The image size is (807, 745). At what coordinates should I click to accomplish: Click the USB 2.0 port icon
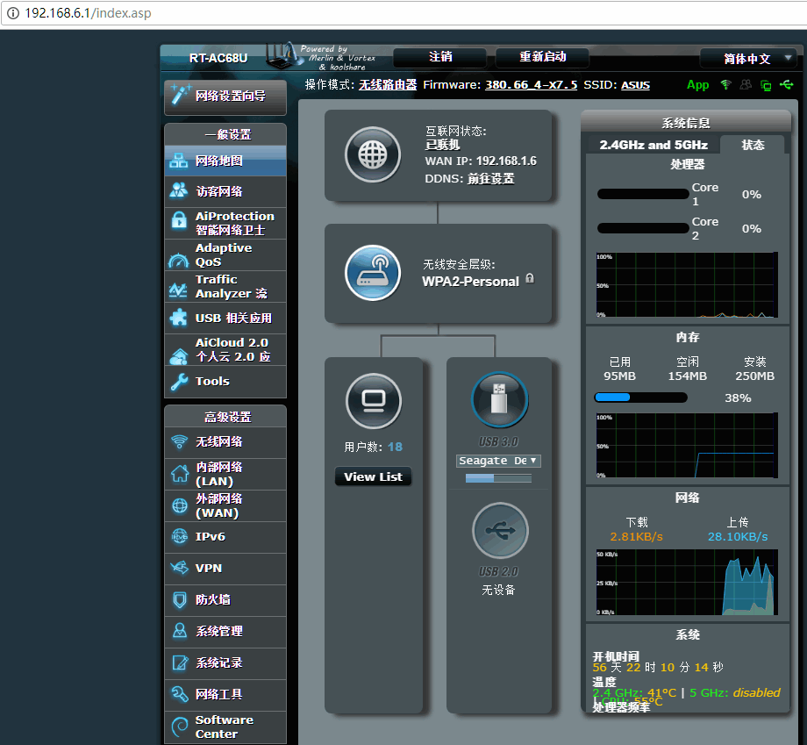coord(499,531)
